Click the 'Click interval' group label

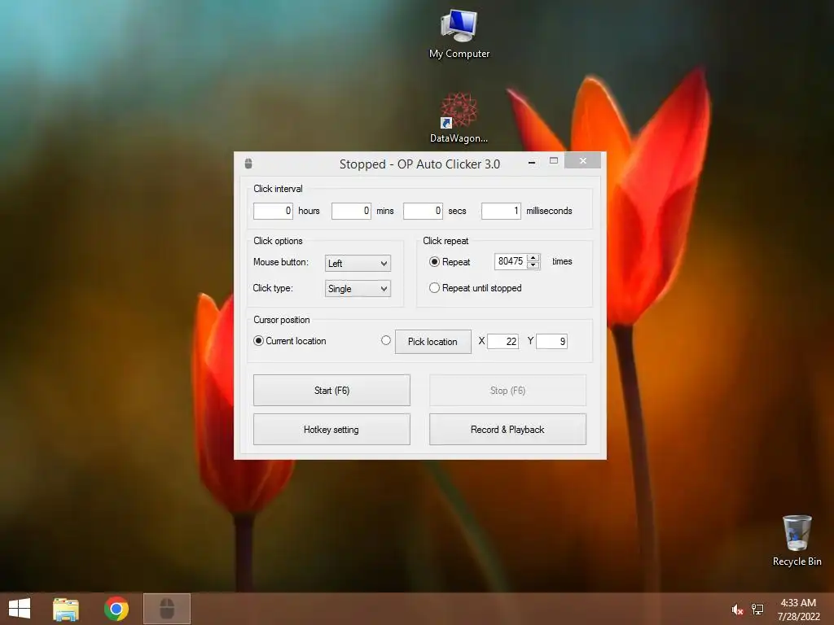[x=278, y=189]
